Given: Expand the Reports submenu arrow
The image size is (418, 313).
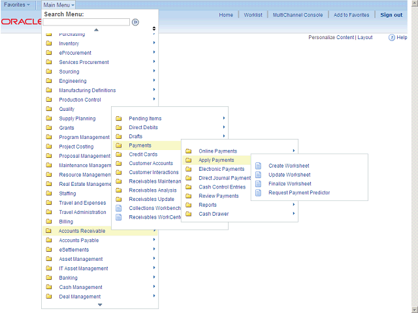Looking at the screenshot, I should pos(294,204).
